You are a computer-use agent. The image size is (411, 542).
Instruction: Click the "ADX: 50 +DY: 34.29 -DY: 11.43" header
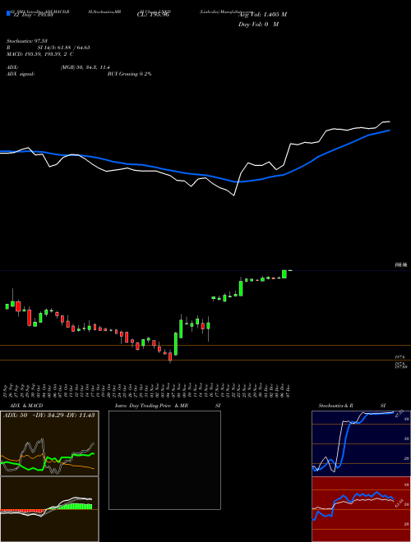tap(49, 416)
